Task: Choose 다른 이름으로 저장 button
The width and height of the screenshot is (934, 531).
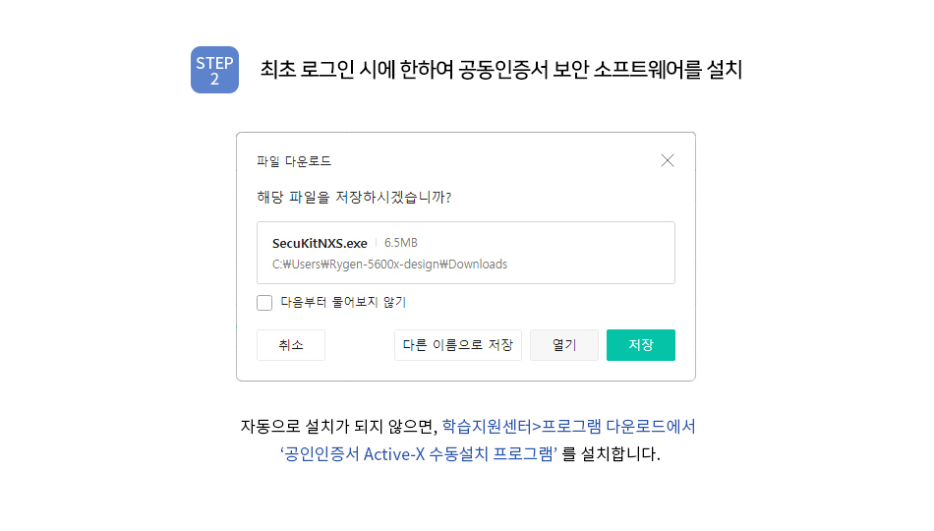Action: click(457, 345)
